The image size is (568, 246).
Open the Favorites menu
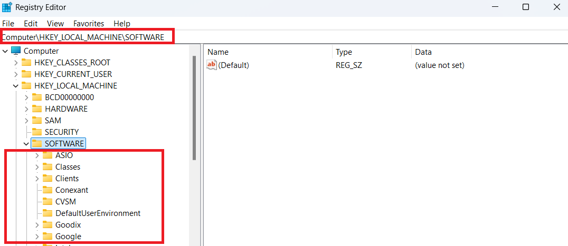[89, 24]
